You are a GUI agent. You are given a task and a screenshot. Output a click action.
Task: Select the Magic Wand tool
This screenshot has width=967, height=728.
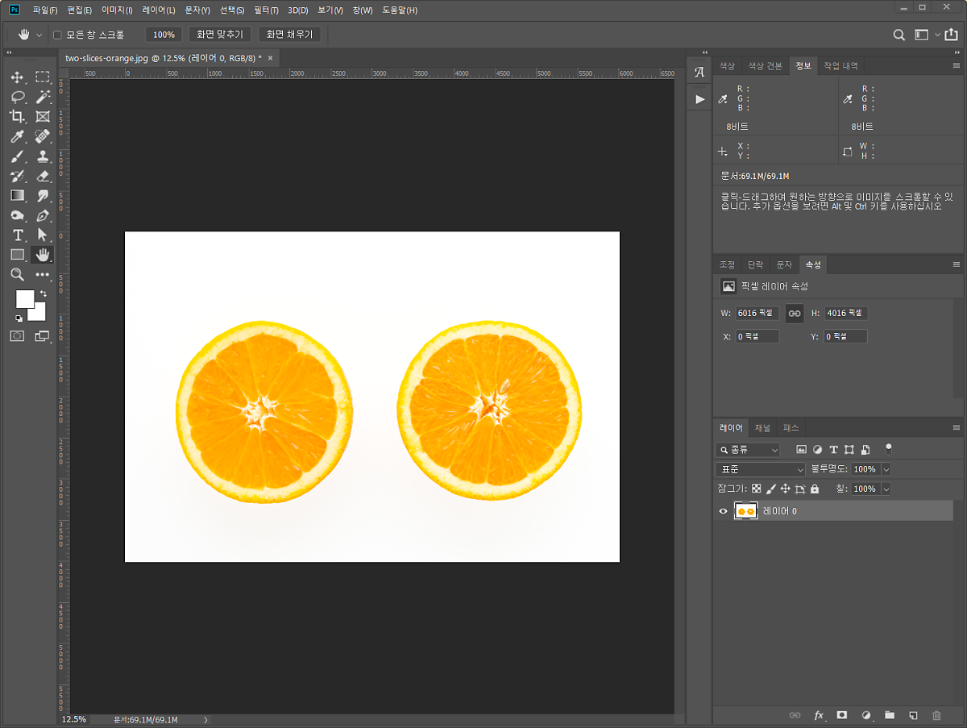[43, 97]
